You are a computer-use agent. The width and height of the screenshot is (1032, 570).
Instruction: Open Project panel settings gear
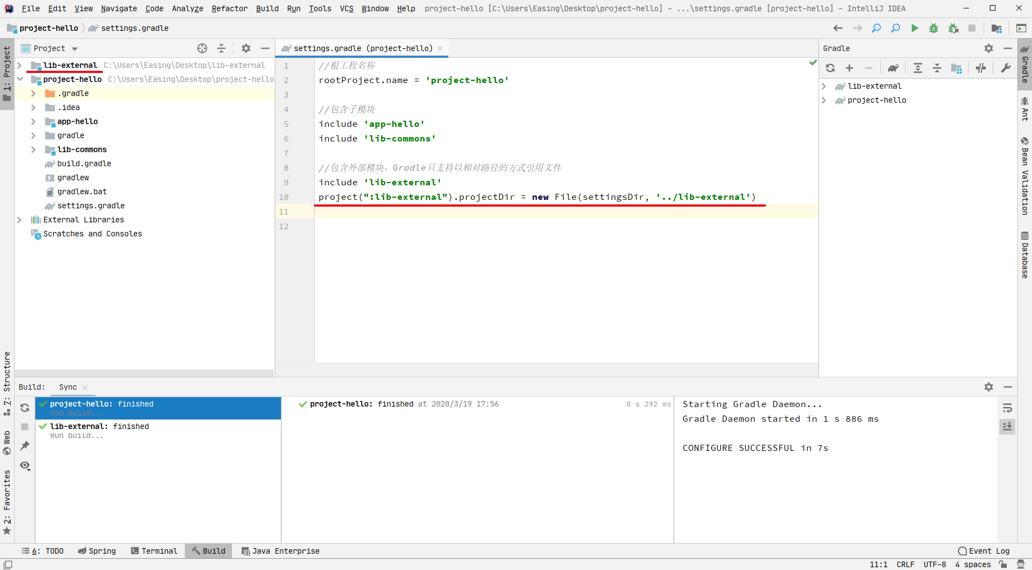point(246,48)
